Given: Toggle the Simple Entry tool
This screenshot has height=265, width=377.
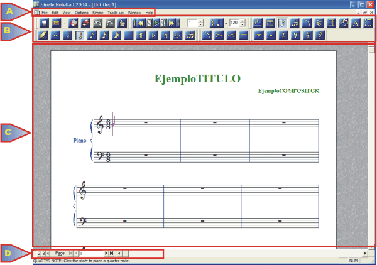Looking at the screenshot, I should click(283, 23).
